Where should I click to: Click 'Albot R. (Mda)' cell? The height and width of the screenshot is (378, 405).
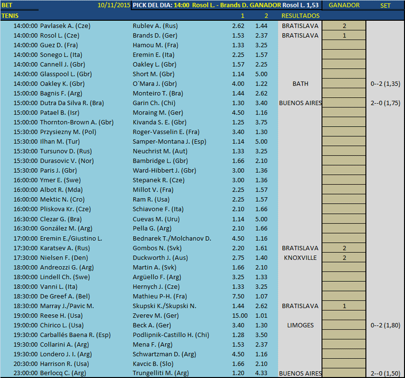[61, 190]
